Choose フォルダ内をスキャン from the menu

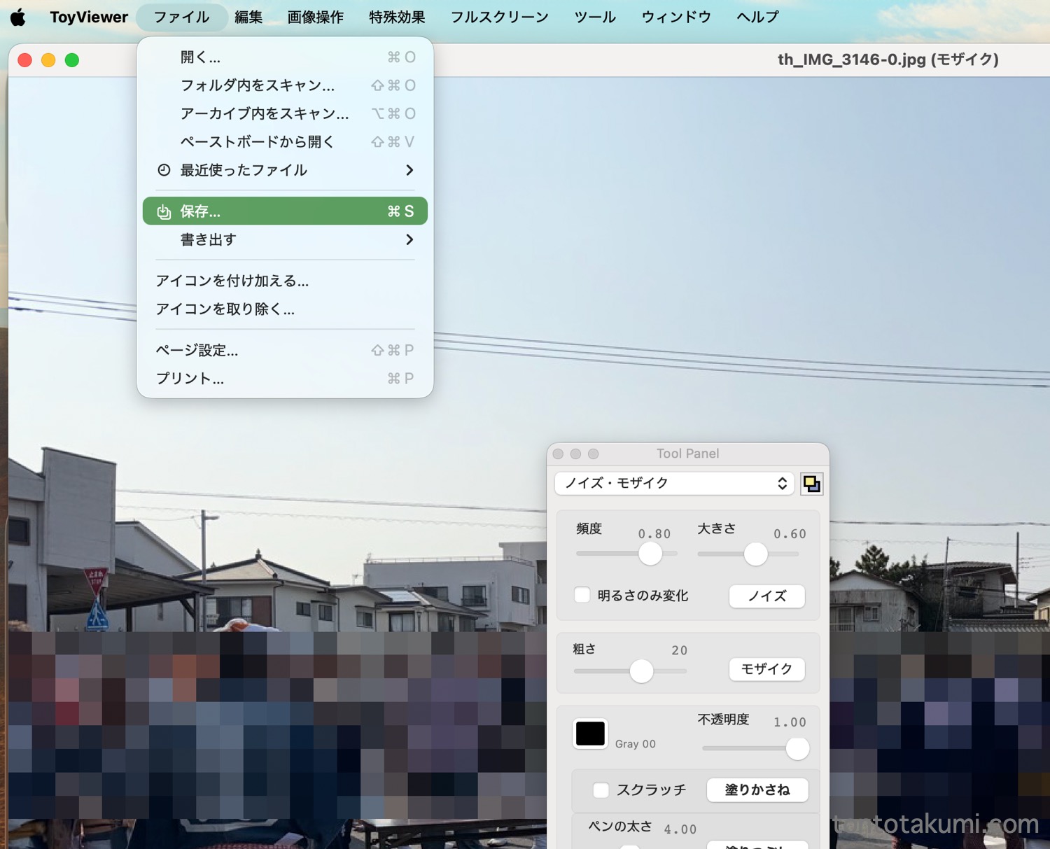click(x=258, y=85)
